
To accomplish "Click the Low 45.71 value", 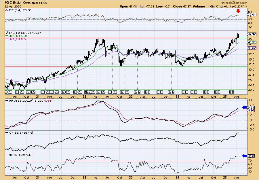I will [163, 6].
